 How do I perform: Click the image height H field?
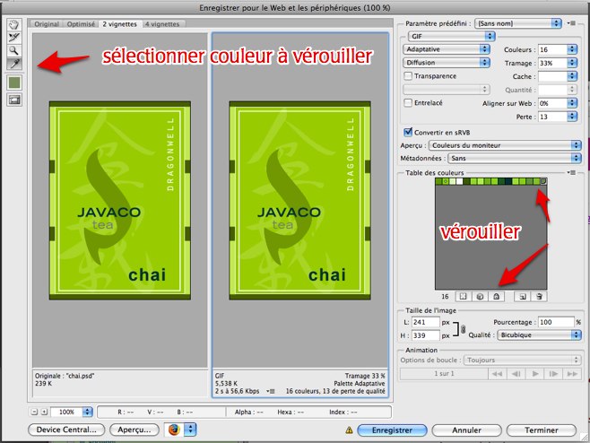pos(426,335)
